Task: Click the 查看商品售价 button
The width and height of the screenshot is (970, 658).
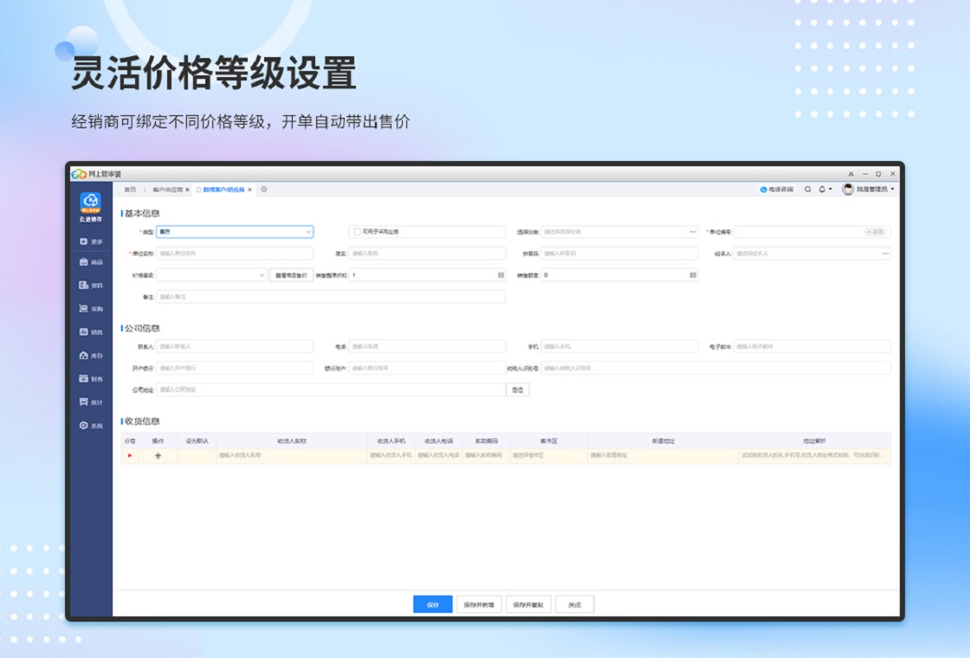Action: pyautogui.click(x=291, y=275)
